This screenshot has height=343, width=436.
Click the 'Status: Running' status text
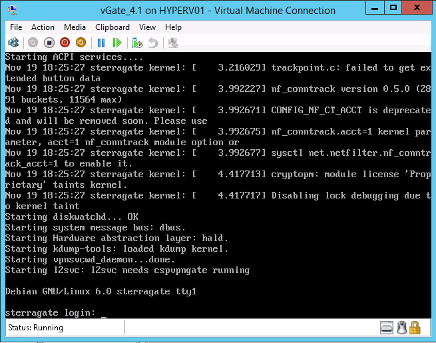tap(35, 328)
